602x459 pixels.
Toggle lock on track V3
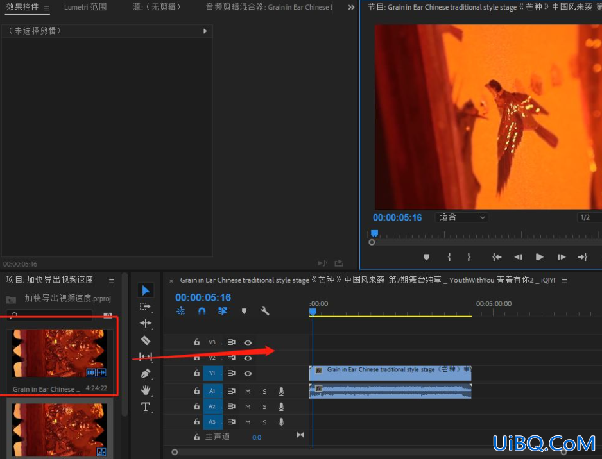point(197,342)
